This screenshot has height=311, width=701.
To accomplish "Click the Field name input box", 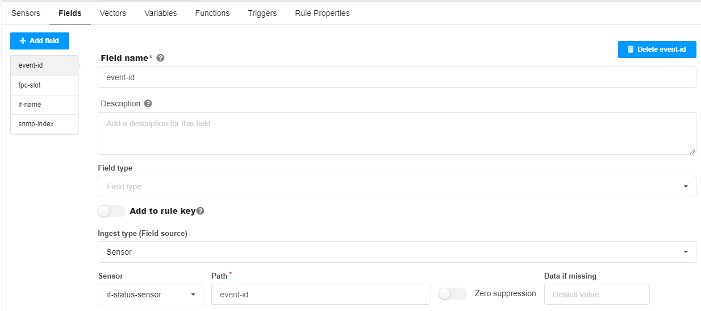I will coord(397,77).
